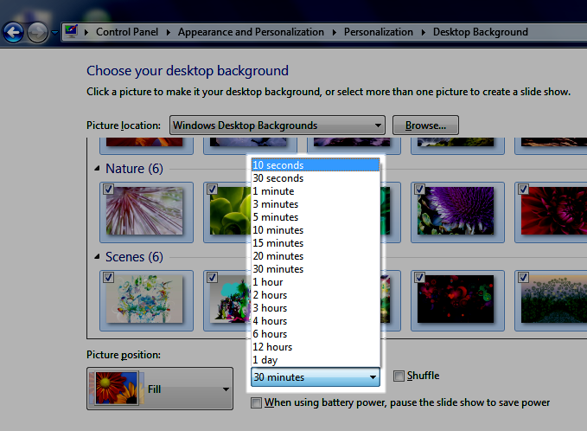587x431 pixels.
Task: Collapse the Scenes (6) group
Action: [x=98, y=257]
